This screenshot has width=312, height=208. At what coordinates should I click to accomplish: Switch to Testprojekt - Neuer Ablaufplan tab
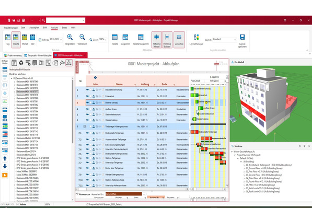pos(38,55)
